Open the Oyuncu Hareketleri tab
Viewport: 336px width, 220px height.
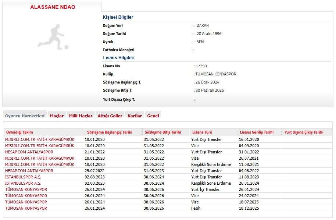click(25, 116)
